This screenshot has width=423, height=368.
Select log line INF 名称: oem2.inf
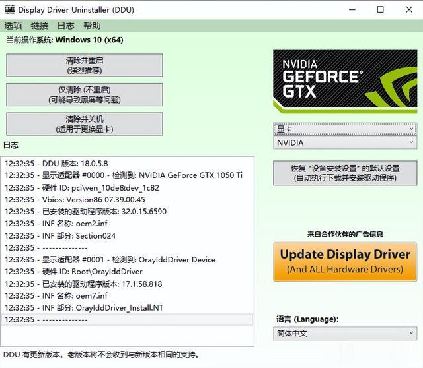(127, 223)
